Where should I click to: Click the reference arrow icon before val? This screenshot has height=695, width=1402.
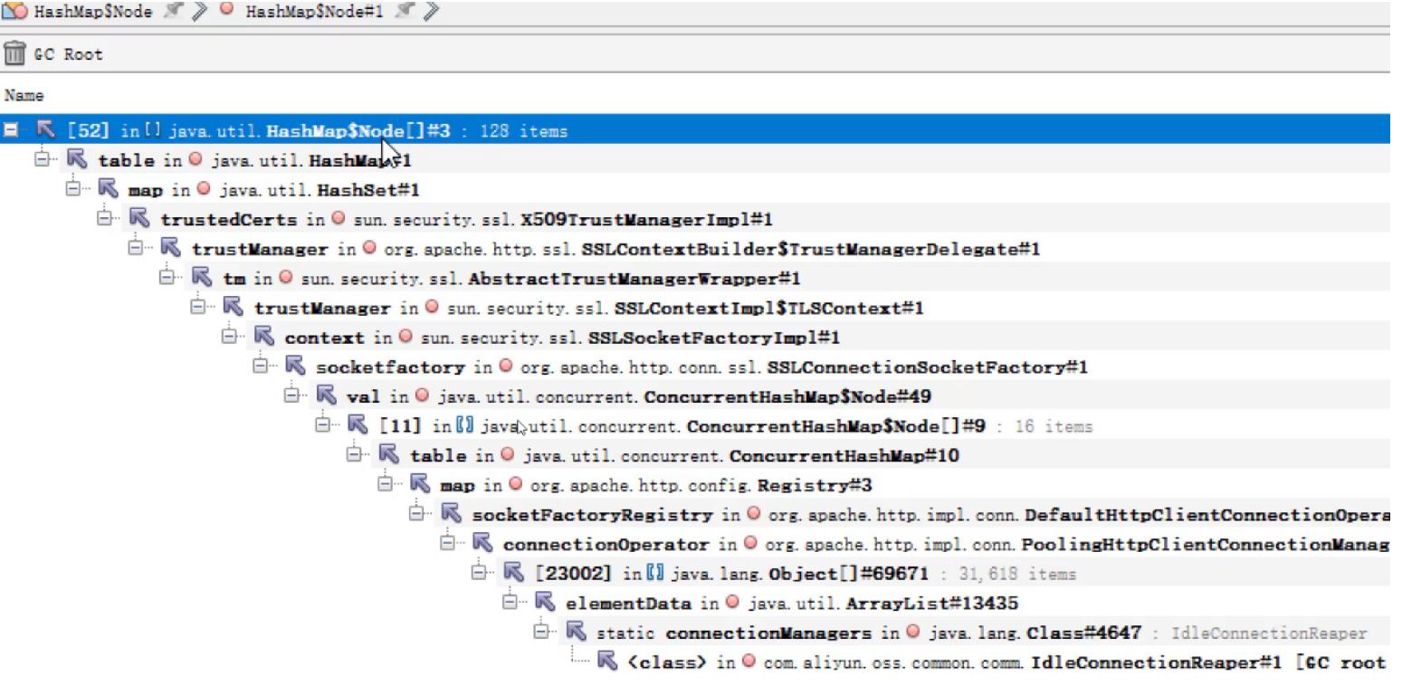[326, 395]
